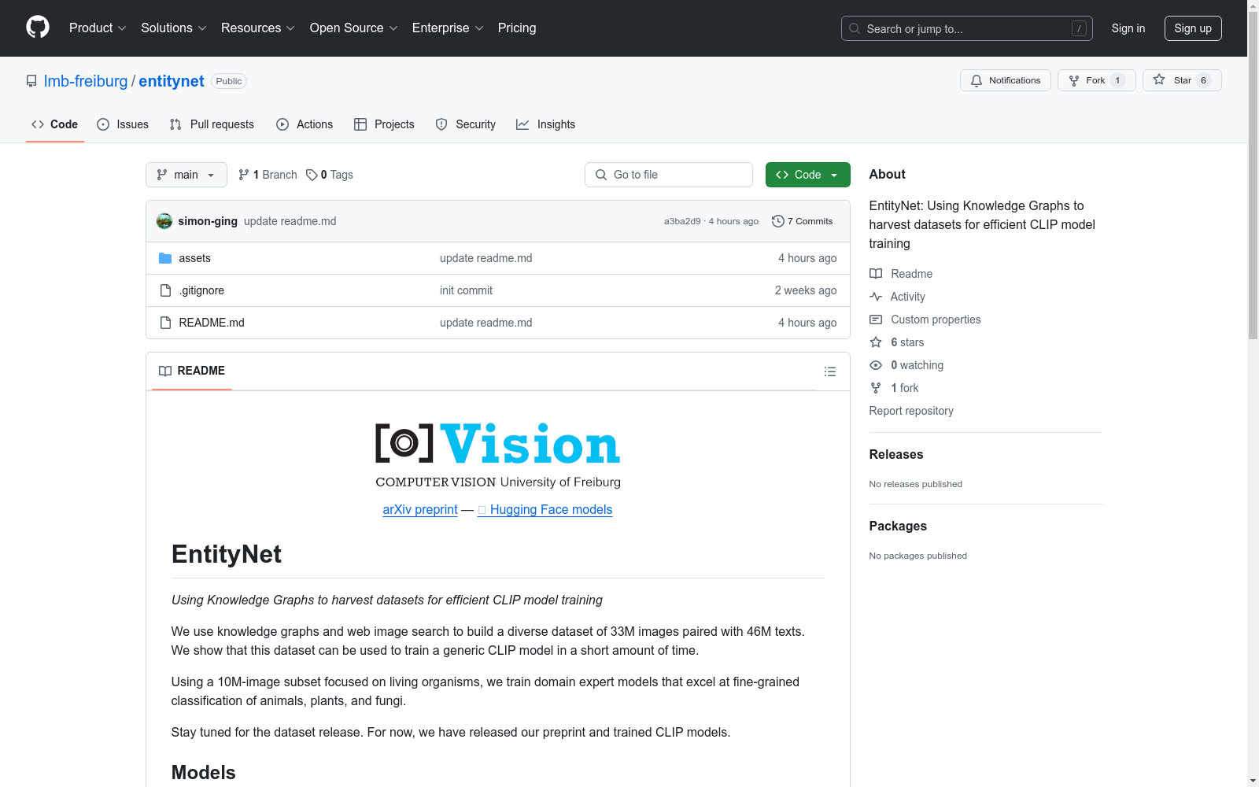Click the 'Go to file' search field

(669, 175)
